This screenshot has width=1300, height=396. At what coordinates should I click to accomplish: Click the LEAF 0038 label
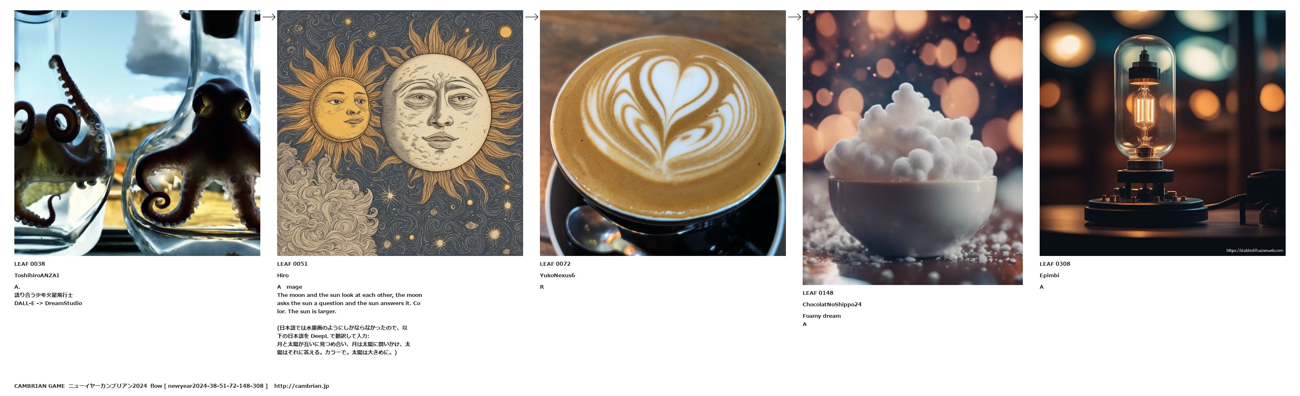[x=29, y=264]
